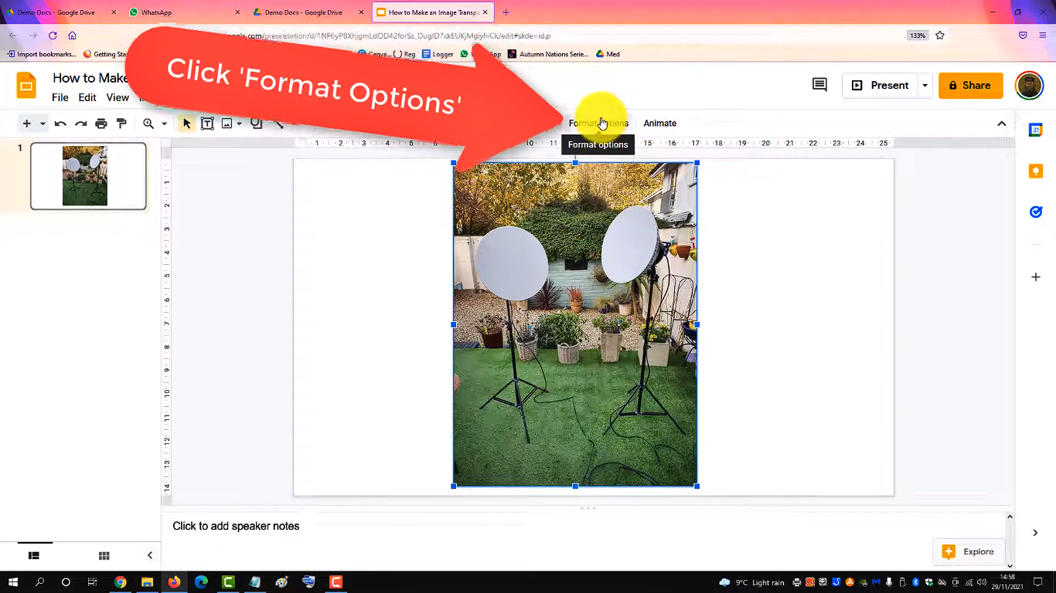Switch to the WhatsApp browser tab
This screenshot has width=1056, height=593.
[x=183, y=12]
